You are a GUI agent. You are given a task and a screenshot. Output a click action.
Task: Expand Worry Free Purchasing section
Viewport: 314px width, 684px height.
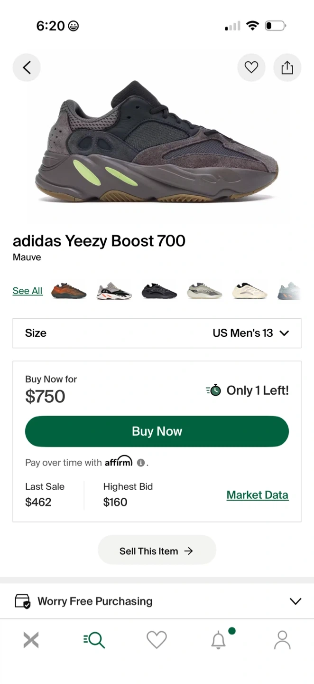pos(157,601)
